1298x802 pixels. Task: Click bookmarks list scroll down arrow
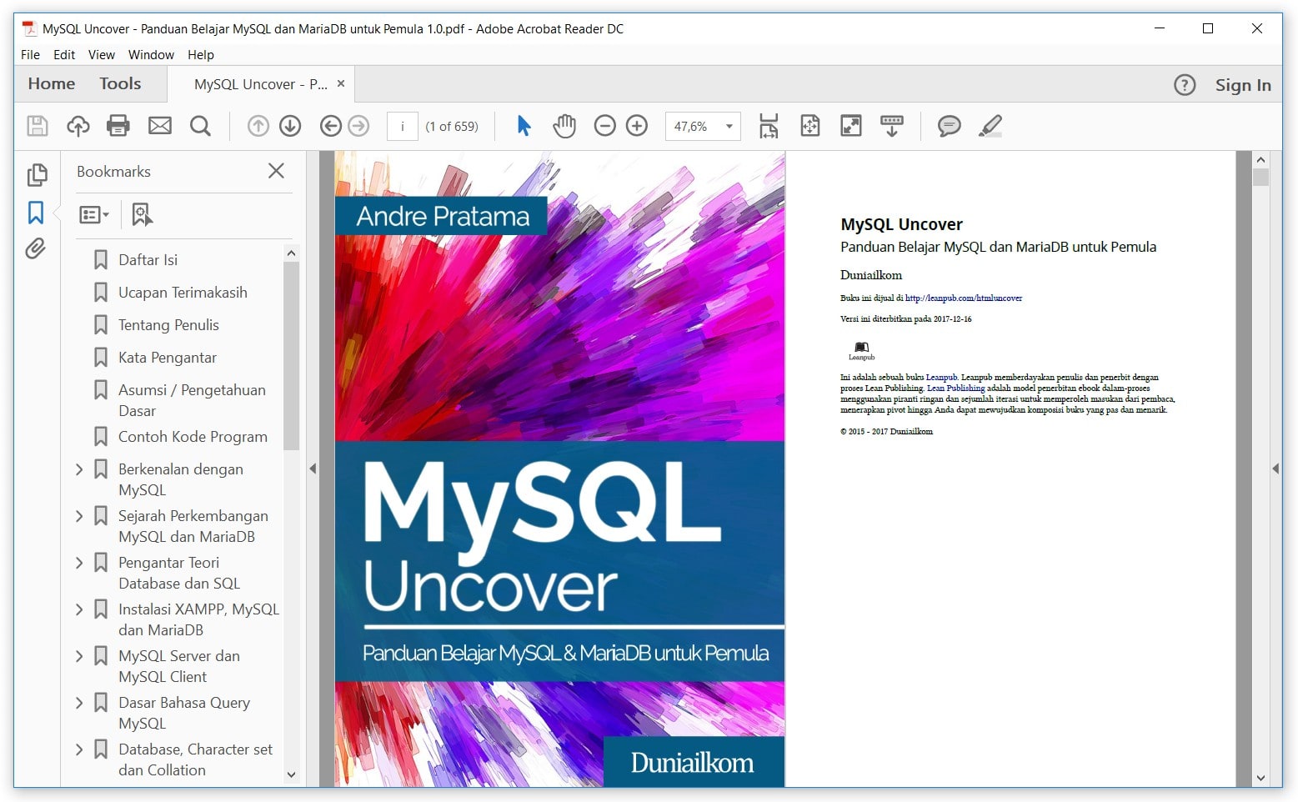click(x=291, y=774)
